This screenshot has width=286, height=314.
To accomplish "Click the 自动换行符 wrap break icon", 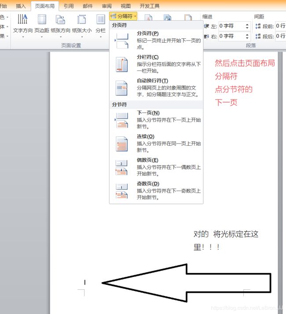I will click(x=121, y=88).
